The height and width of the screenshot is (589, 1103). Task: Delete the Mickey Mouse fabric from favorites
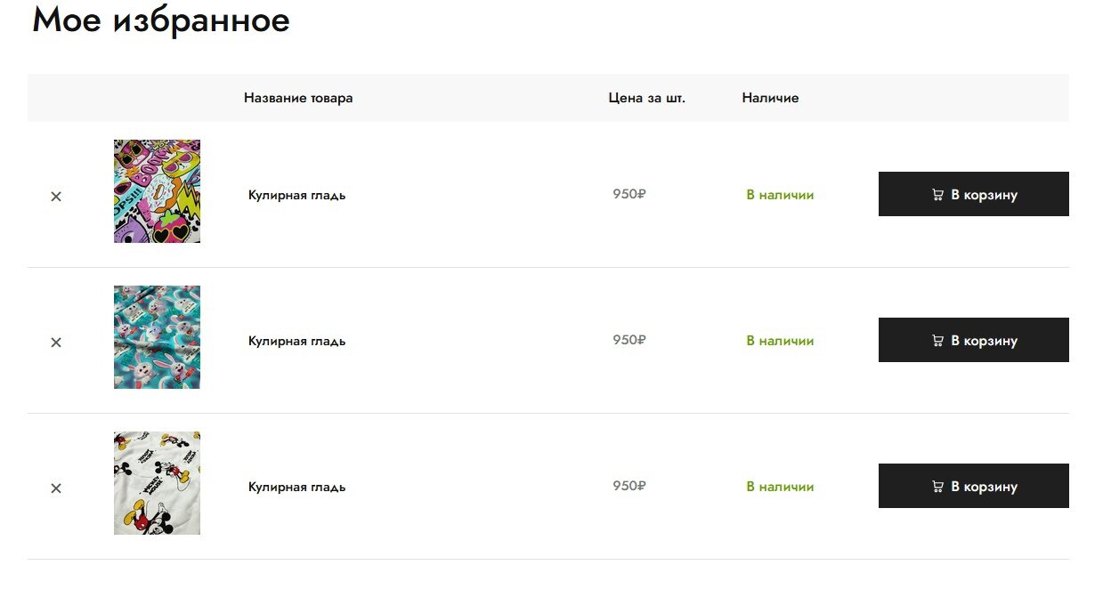[56, 488]
